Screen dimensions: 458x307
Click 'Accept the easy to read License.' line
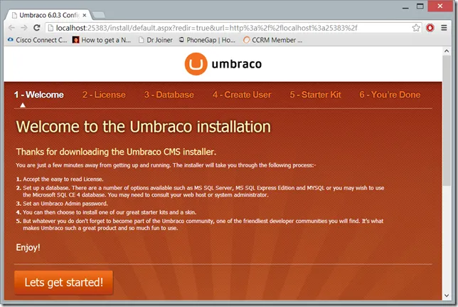tap(63, 179)
